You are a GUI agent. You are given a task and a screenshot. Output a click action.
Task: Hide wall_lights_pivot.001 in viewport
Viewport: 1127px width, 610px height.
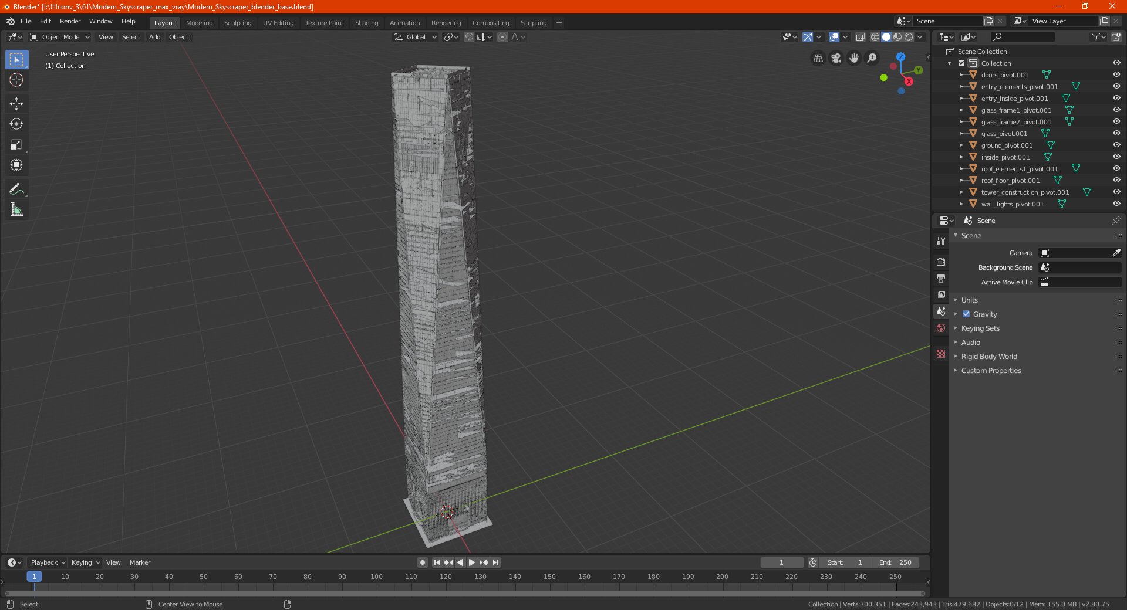click(1116, 204)
